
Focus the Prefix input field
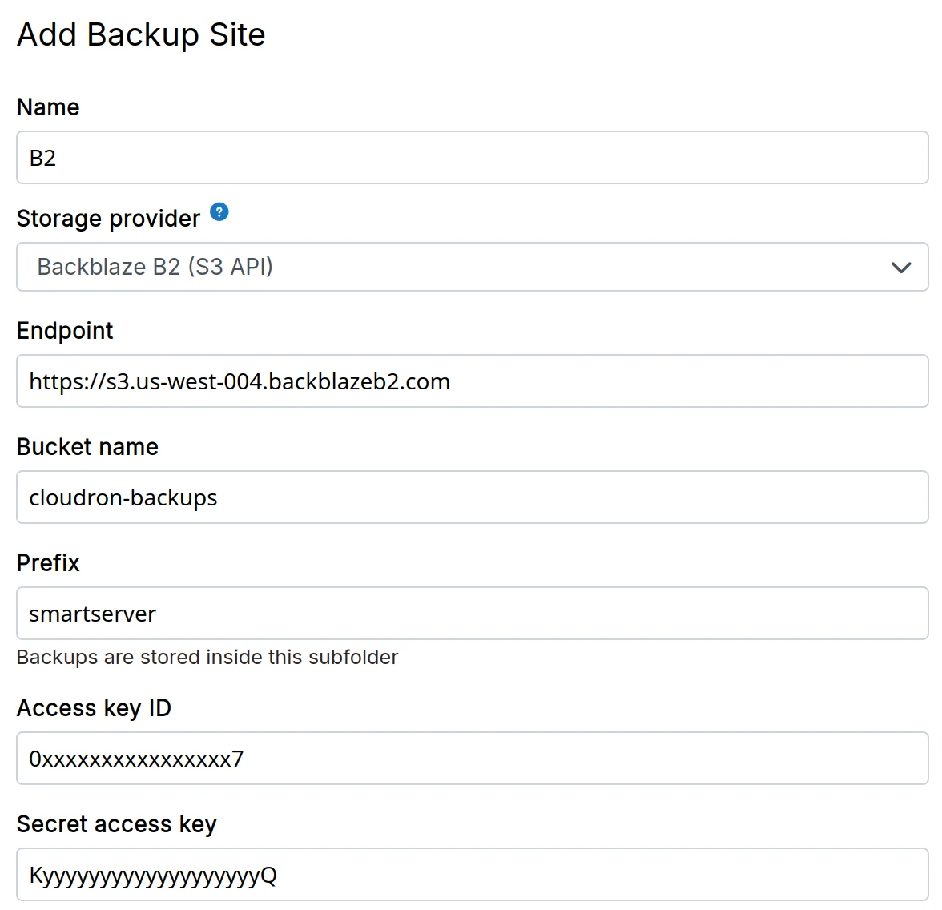472,614
